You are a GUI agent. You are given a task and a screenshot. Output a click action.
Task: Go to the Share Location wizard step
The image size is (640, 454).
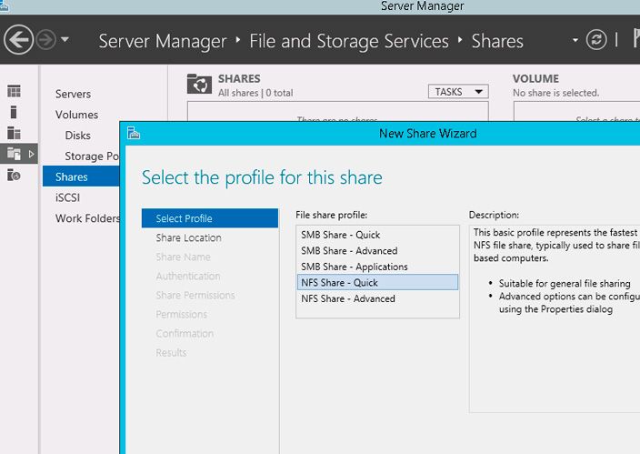coord(188,237)
